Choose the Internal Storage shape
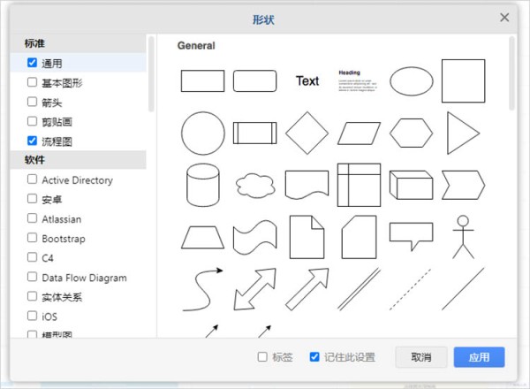530x389 pixels. coord(359,185)
